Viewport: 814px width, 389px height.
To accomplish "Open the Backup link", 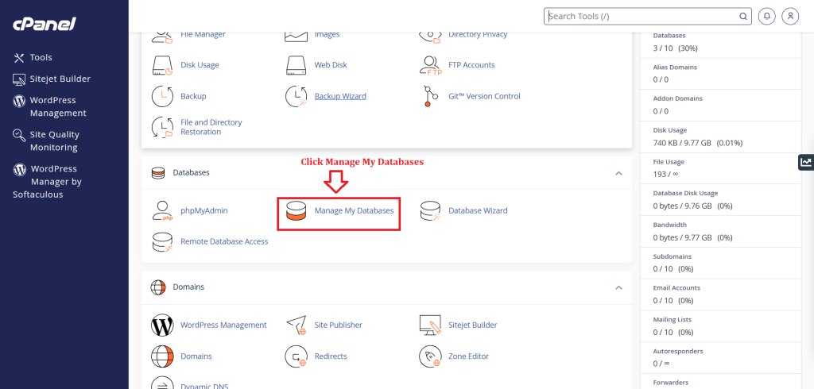I will pos(194,96).
